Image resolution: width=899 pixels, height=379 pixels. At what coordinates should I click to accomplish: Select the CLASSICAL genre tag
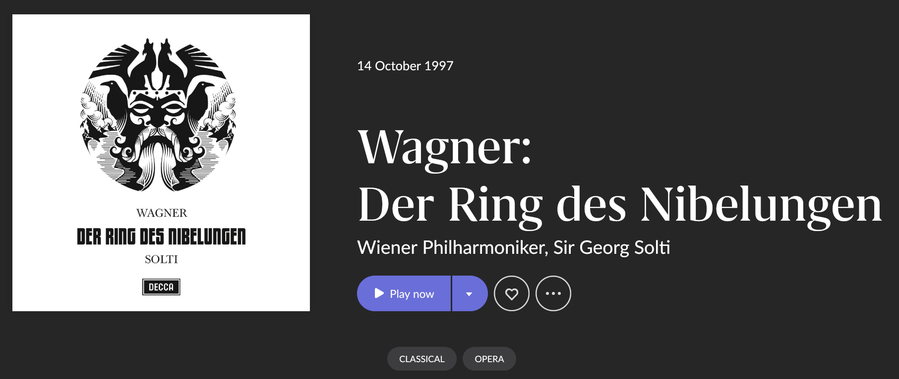click(421, 359)
